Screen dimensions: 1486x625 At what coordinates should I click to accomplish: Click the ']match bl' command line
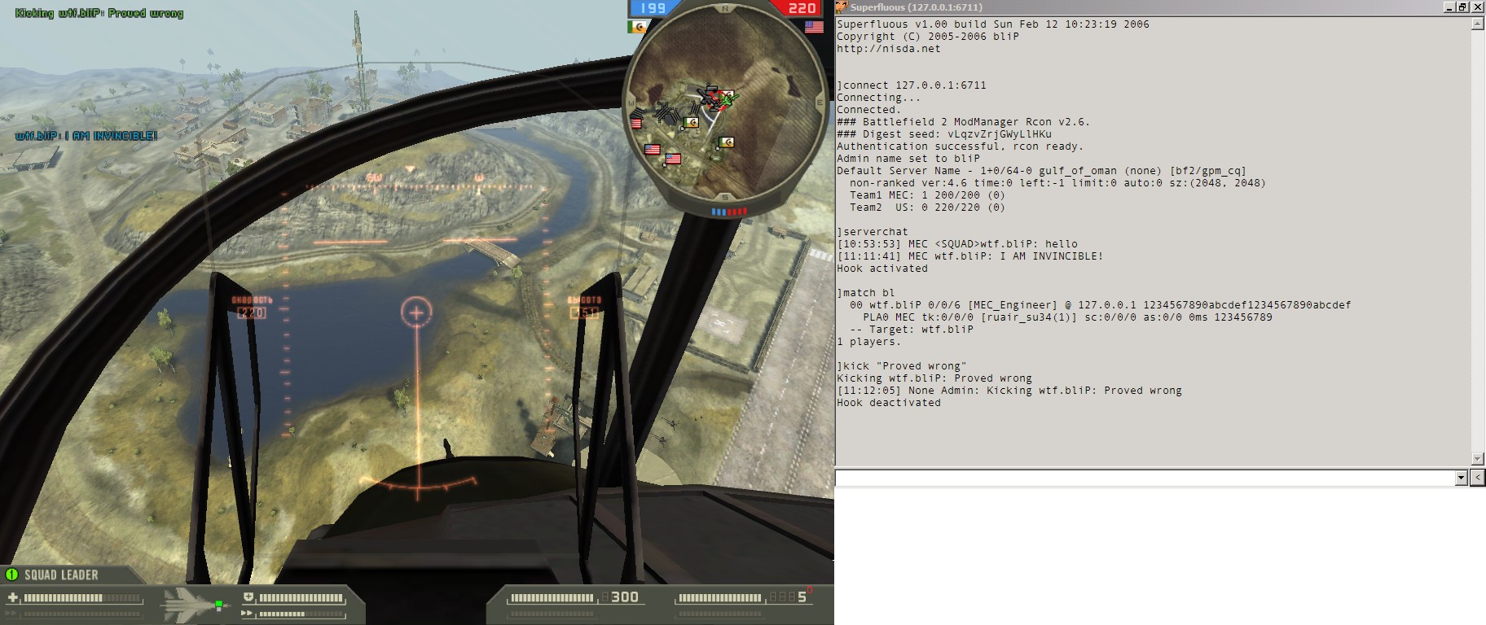[x=866, y=293]
